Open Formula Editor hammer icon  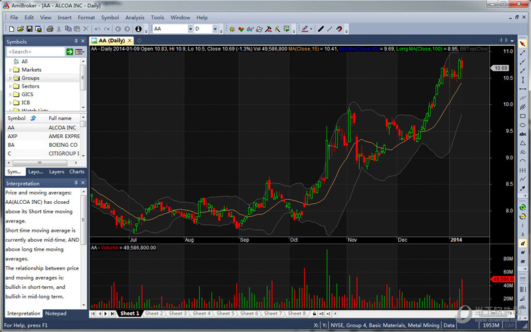(268, 29)
